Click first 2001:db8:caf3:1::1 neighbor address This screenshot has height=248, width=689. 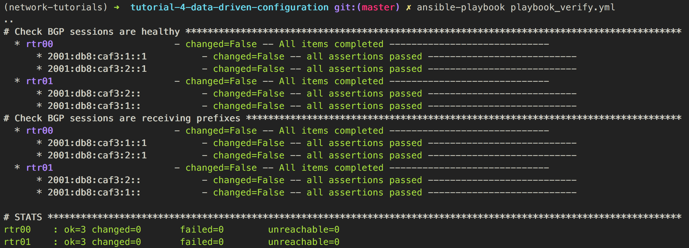[97, 57]
